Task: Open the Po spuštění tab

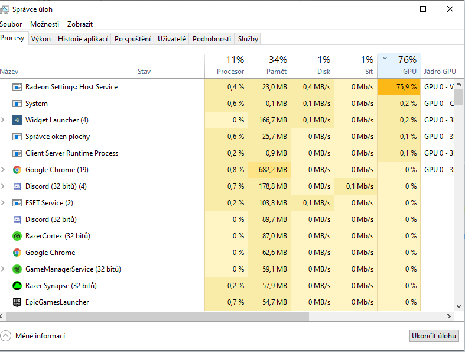Action: [132, 39]
